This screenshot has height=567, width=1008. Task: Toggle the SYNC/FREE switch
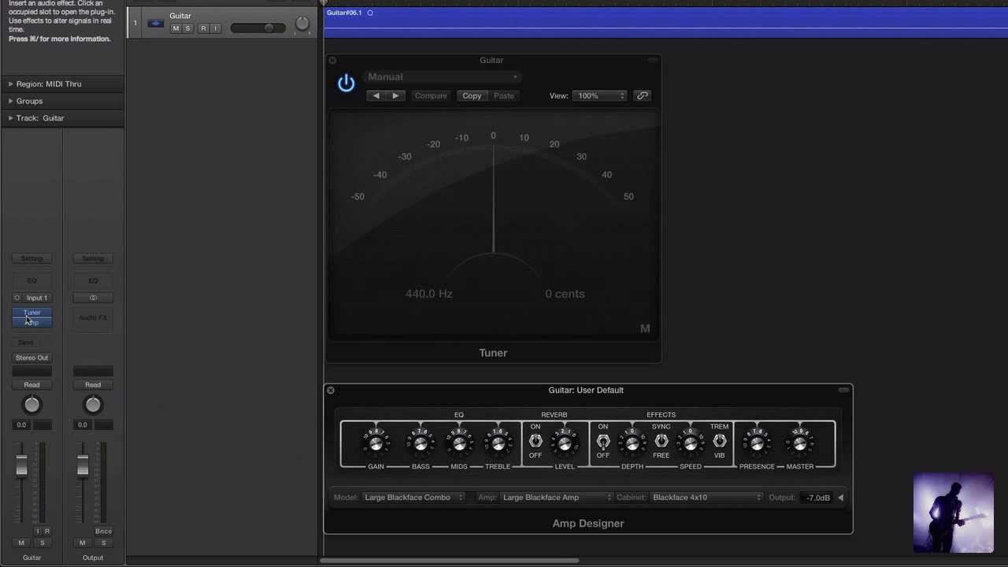[x=661, y=441]
